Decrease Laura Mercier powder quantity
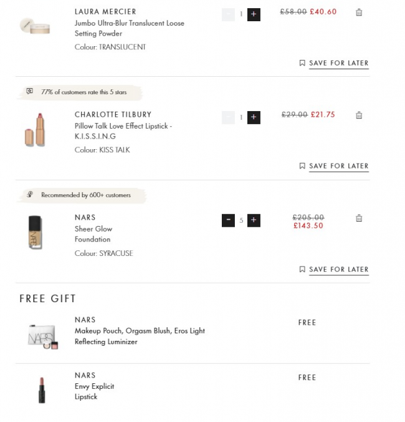The image size is (405, 422). tap(228, 14)
